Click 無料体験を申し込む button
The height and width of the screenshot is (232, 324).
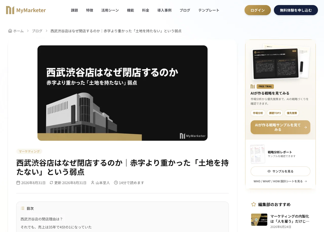(296, 10)
